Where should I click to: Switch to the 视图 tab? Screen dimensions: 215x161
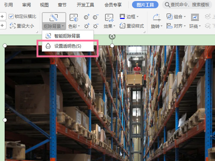pyautogui.click(x=44, y=5)
